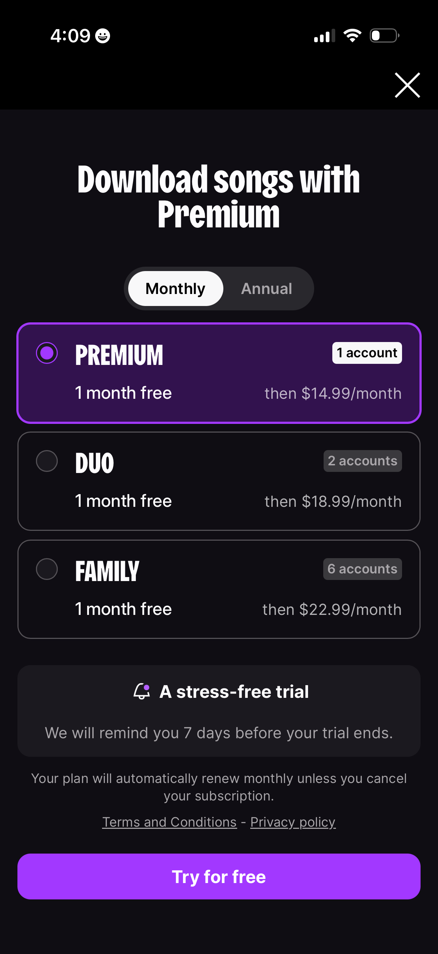Tap the stress-free trial reminder card
The image size is (438, 954).
[219, 711]
